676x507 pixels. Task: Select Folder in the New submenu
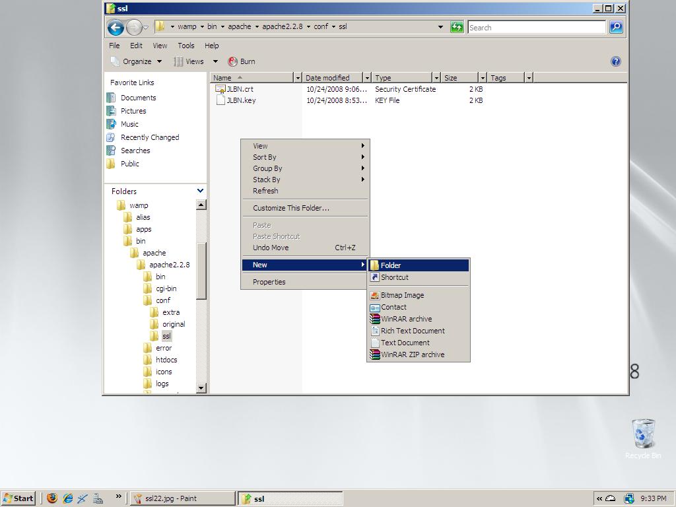(x=391, y=265)
